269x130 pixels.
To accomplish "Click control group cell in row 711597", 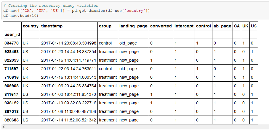I will click(x=105, y=69).
